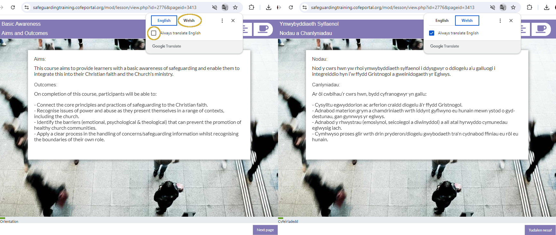The image size is (556, 235).
Task: Click Google Translate label in right popup
Action: click(x=444, y=46)
